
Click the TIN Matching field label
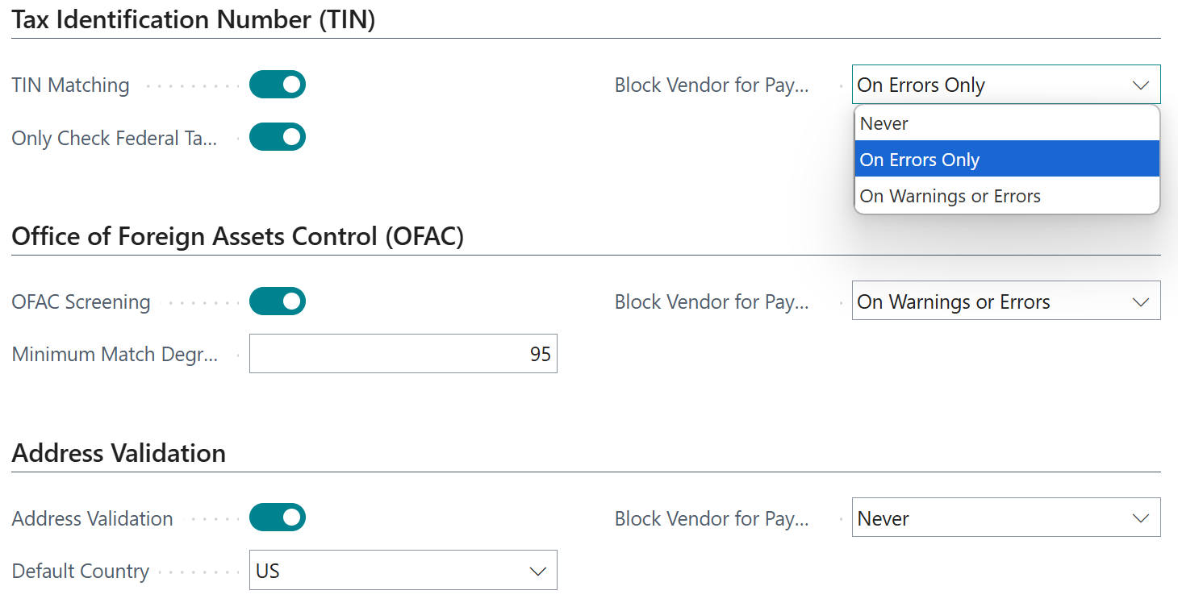click(x=70, y=85)
